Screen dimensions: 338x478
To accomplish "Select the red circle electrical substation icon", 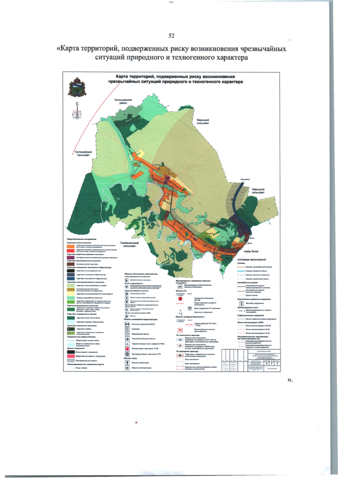I will point(127,349).
